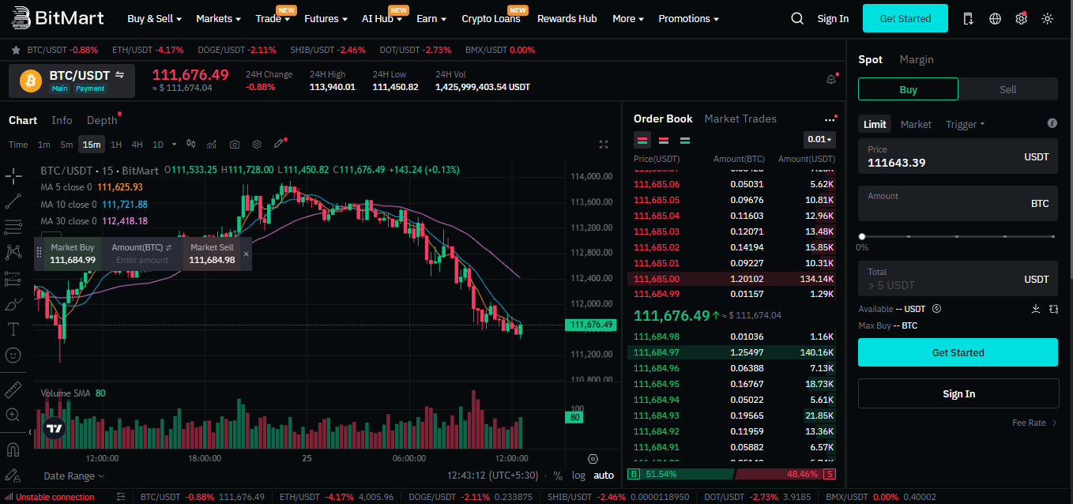Open the emoji annotation tool
1073x504 pixels.
[13, 355]
